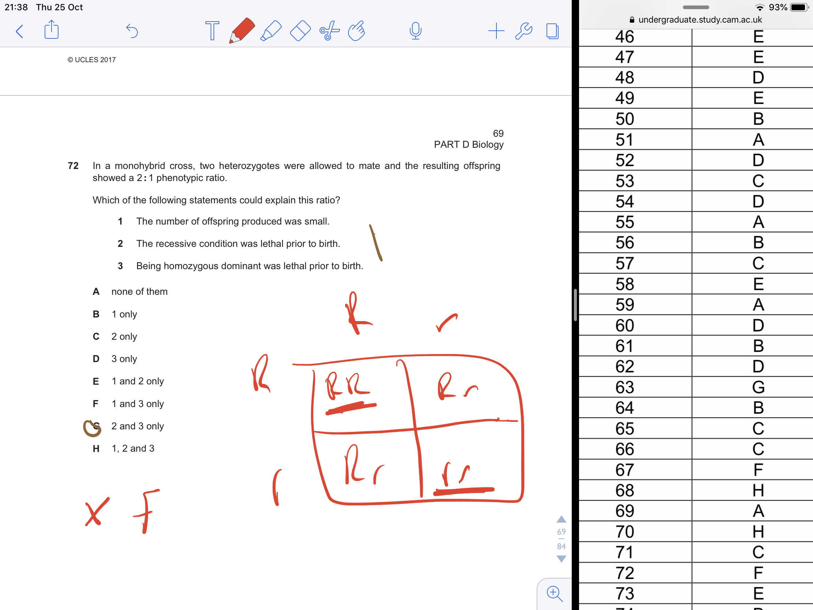This screenshot has height=610, width=813.
Task: Undo the last annotation
Action: (132, 31)
